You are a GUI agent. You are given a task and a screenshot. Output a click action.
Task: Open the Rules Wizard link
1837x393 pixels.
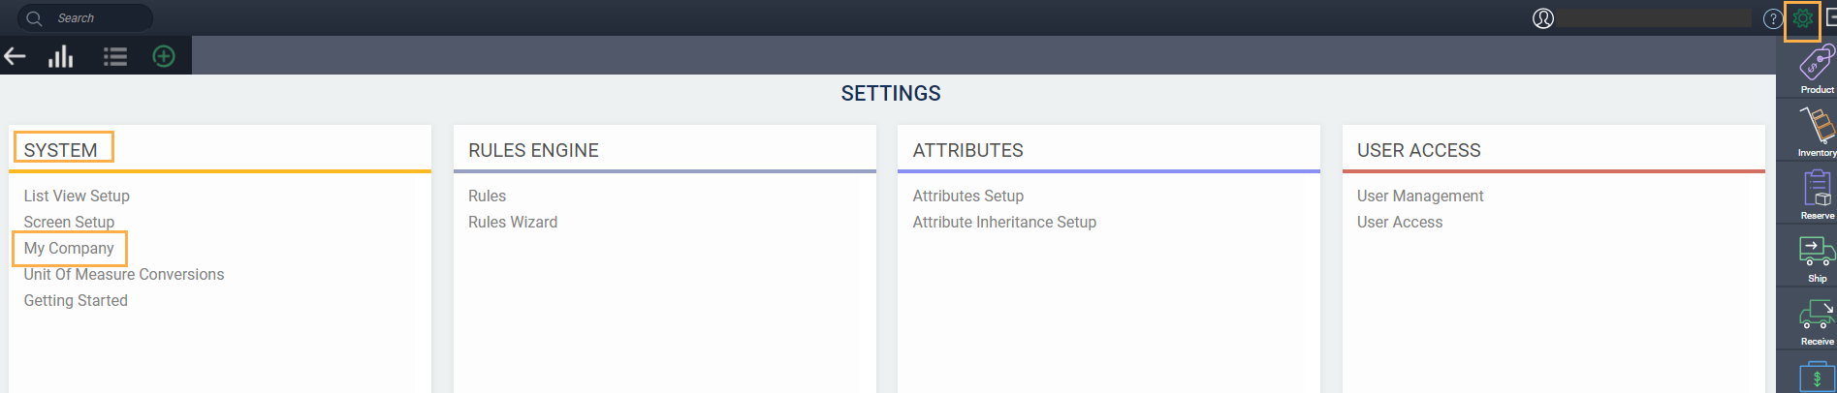pyautogui.click(x=513, y=223)
